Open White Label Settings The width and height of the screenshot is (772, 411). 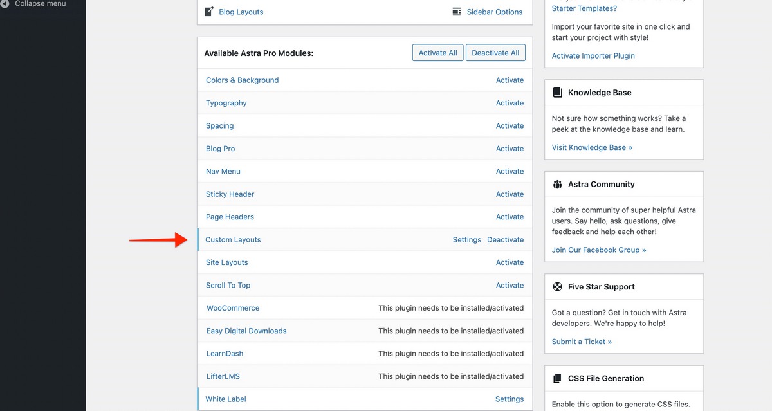[510, 399]
